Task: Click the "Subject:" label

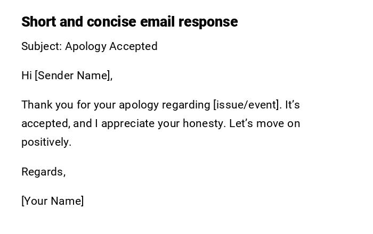Action: [x=42, y=46]
